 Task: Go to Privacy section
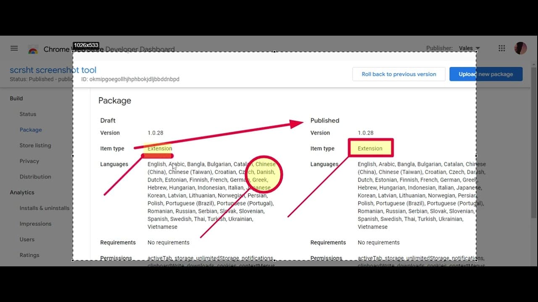[29, 161]
